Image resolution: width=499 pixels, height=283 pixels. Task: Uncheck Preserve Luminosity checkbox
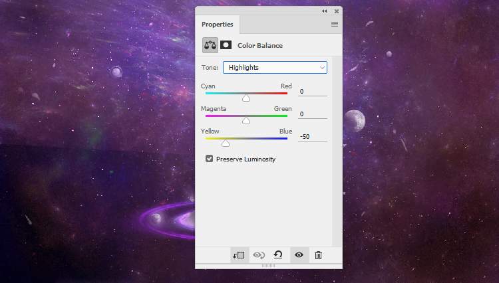(x=210, y=159)
